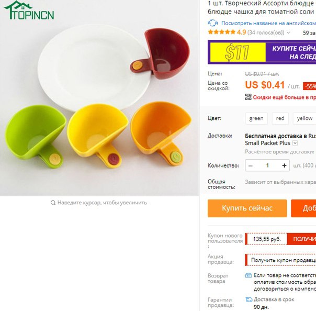Click the Купить сейчас button
Screen dimensions: 316x311
(247, 208)
